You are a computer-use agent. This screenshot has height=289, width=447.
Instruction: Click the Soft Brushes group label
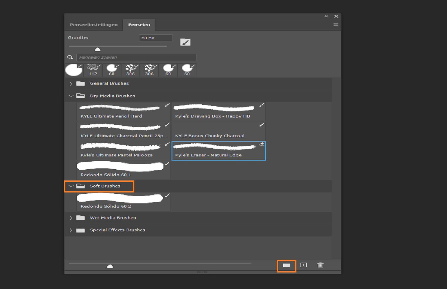click(x=105, y=186)
